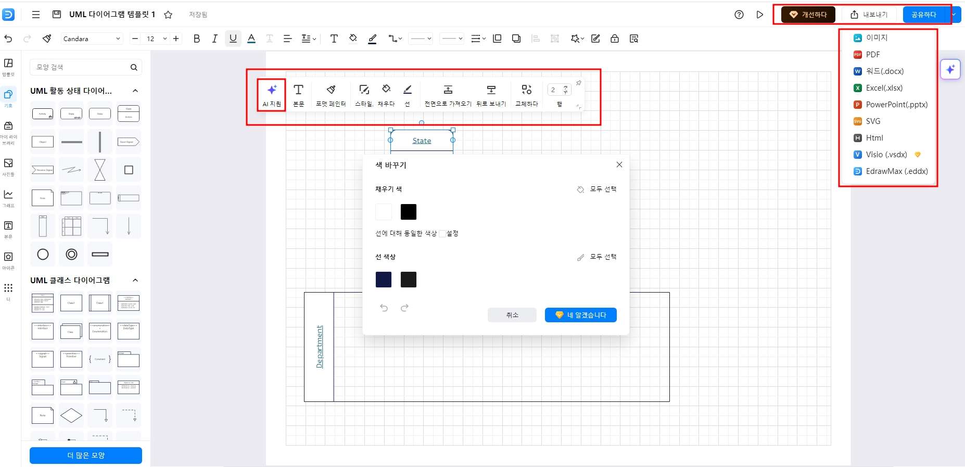
Task: Select black fill color swatch
Action: tap(409, 212)
